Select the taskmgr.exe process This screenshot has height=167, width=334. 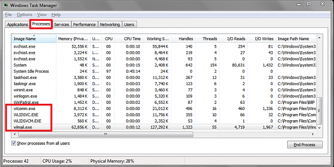click(164, 84)
